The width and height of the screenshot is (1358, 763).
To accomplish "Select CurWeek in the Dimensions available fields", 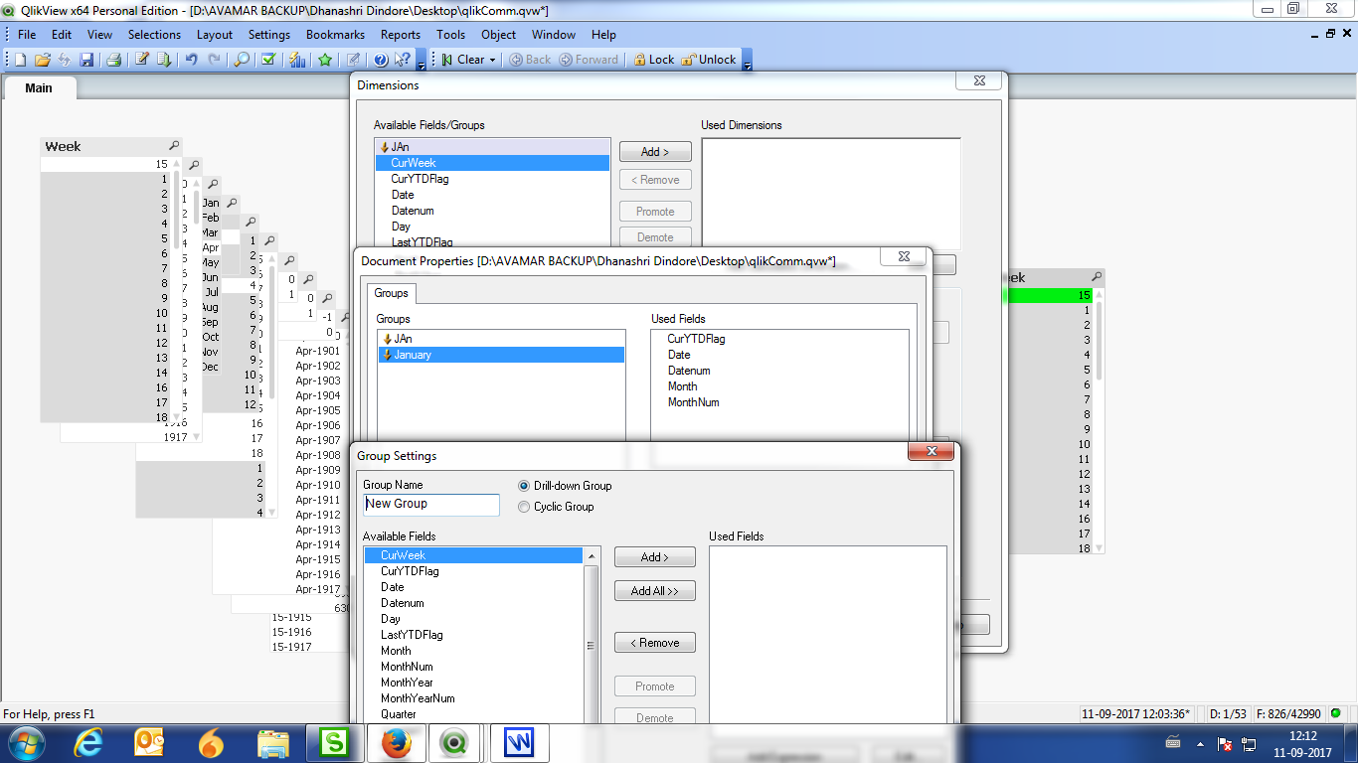I will (492, 163).
